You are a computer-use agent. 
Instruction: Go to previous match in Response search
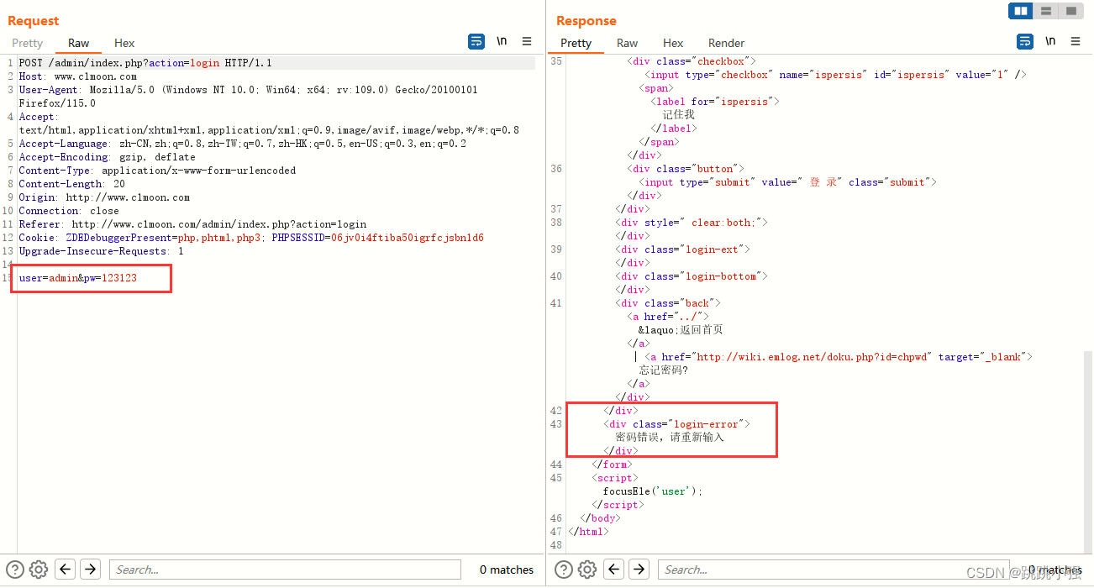(x=614, y=570)
